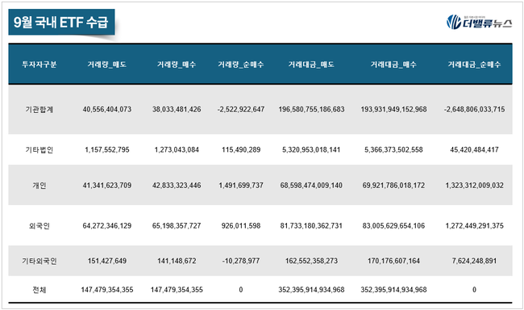Select the 투자자구분 column header
The image size is (524, 310).
pyautogui.click(x=40, y=65)
